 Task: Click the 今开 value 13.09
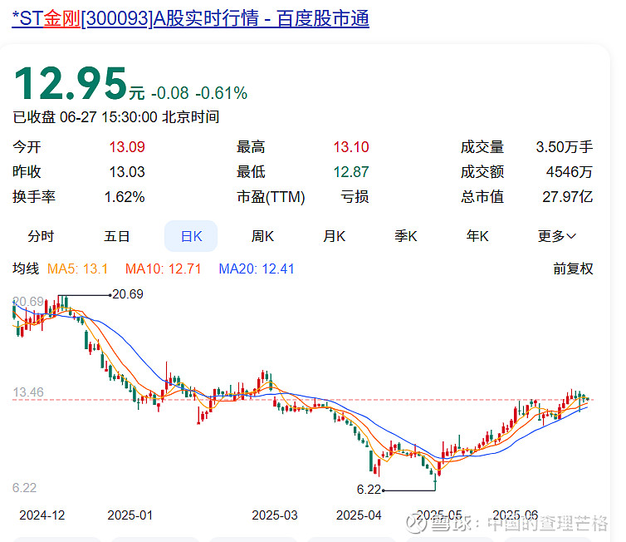coord(127,147)
